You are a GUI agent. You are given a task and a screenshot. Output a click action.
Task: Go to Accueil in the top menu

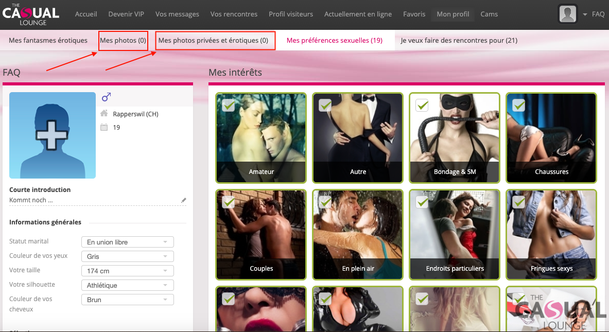coord(86,14)
